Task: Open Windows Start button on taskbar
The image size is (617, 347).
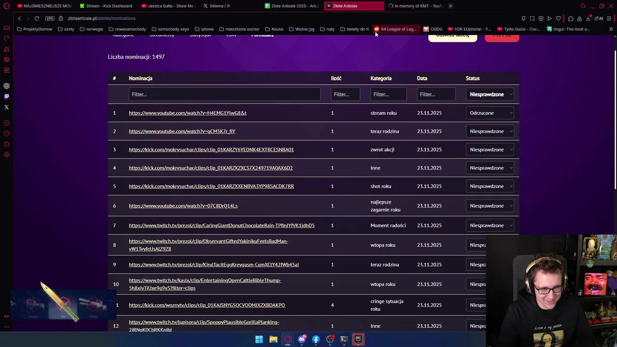Action: (259, 339)
